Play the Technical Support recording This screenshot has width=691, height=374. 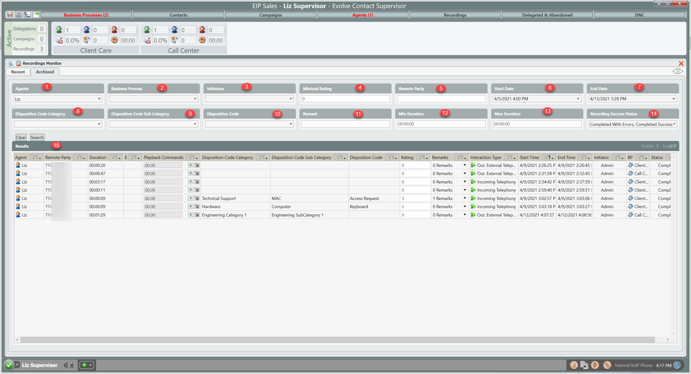click(191, 198)
